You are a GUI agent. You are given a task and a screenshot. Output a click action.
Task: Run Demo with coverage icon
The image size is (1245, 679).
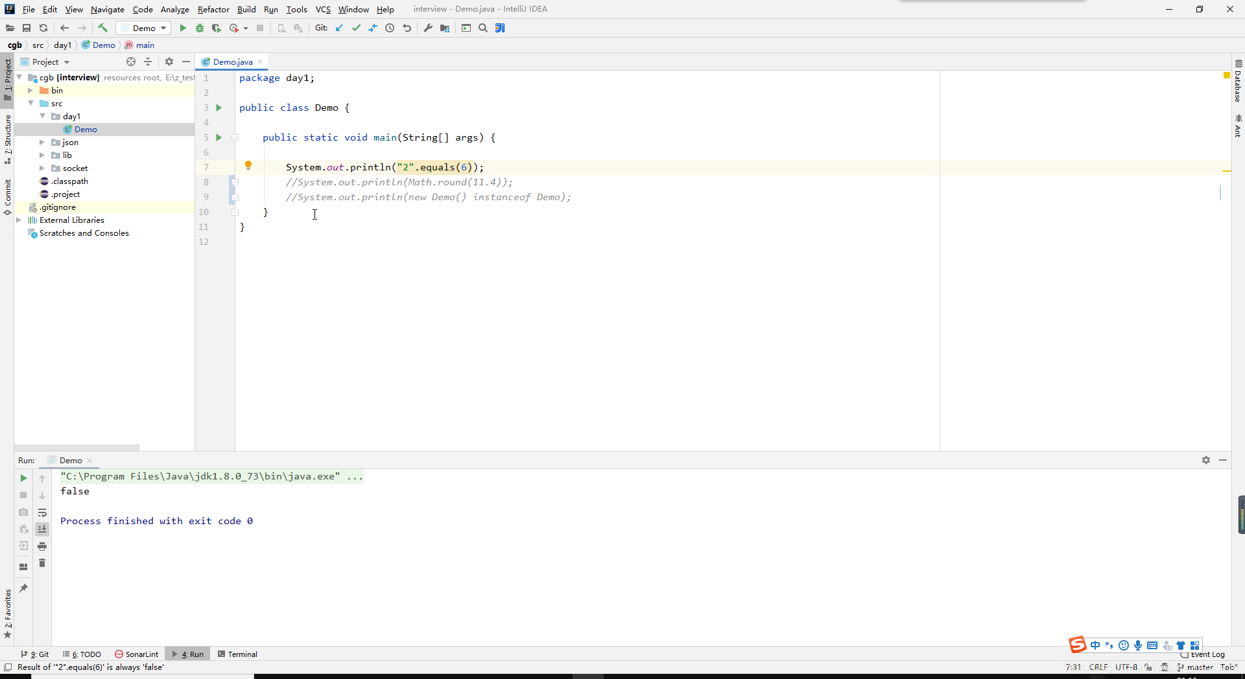click(217, 28)
